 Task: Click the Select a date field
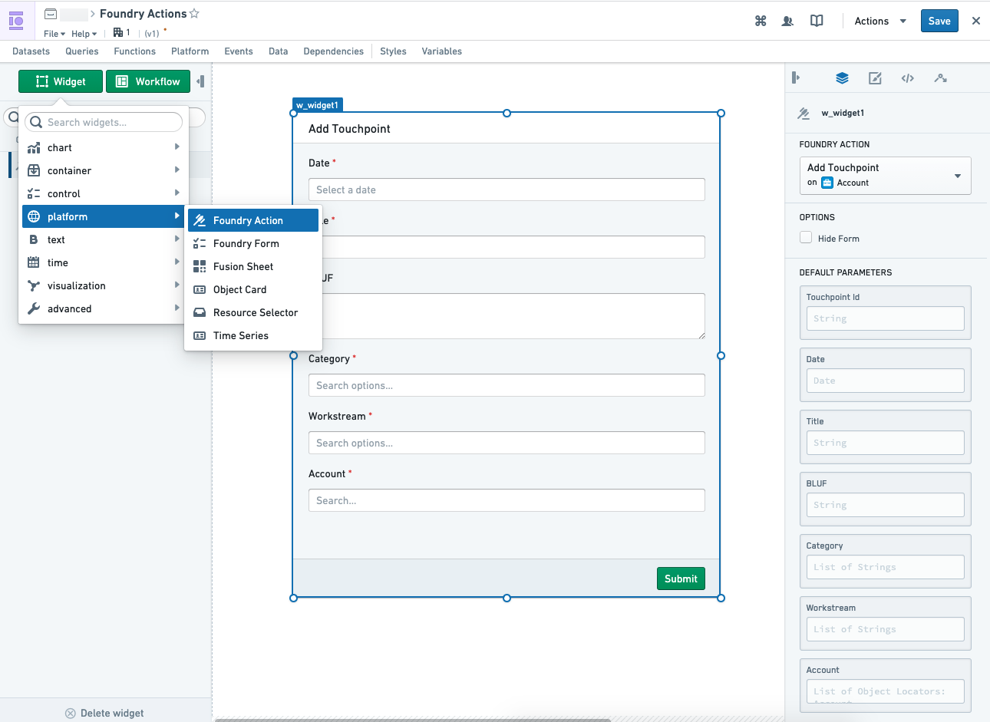[507, 190]
